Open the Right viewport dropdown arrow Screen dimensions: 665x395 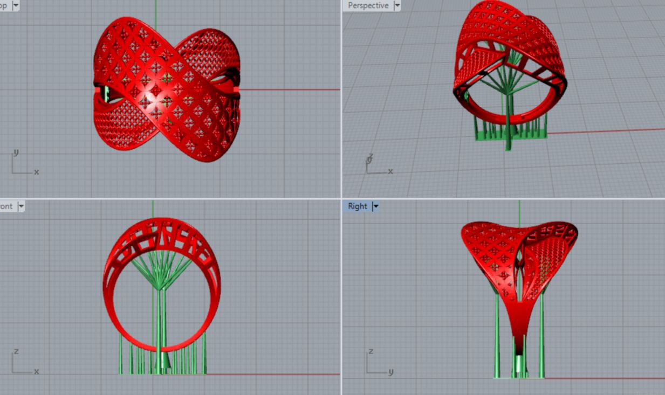point(376,206)
